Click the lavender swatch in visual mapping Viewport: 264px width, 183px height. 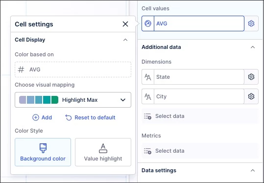23,100
